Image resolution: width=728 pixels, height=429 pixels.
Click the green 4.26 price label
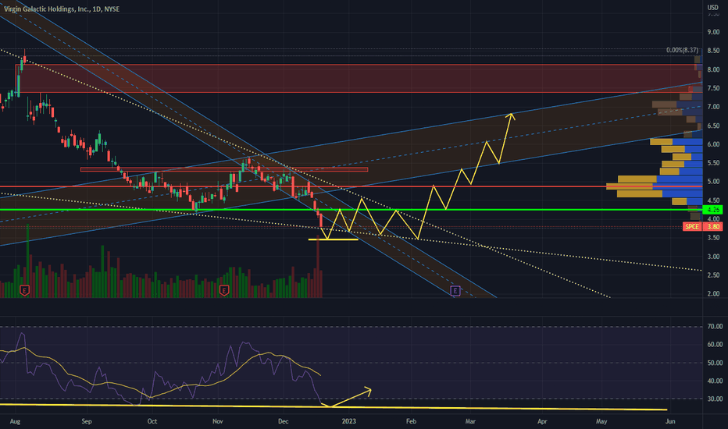coord(712,210)
